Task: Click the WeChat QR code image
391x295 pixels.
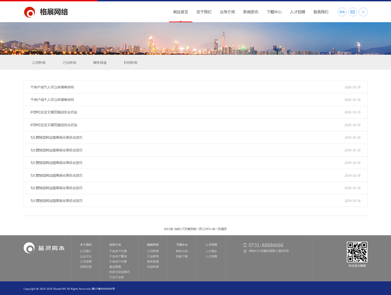Action: [357, 252]
